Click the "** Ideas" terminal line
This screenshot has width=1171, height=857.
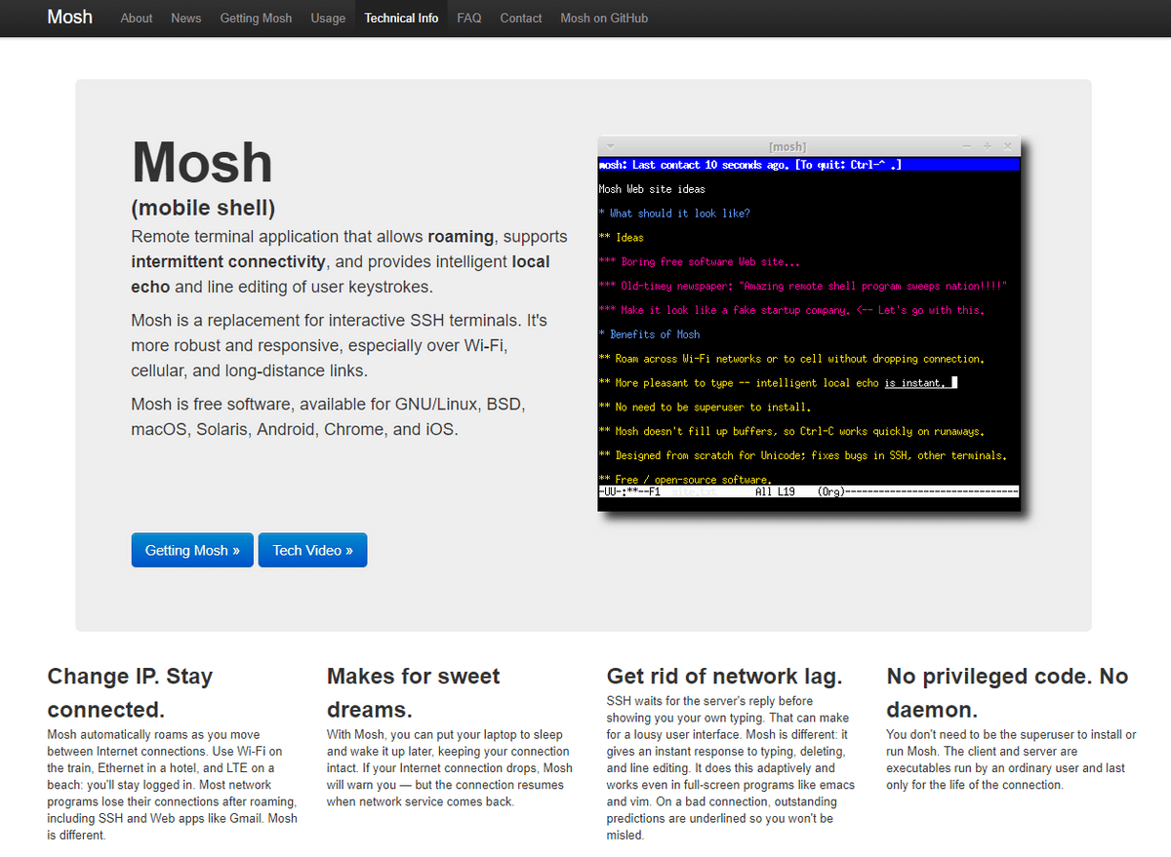[621, 238]
